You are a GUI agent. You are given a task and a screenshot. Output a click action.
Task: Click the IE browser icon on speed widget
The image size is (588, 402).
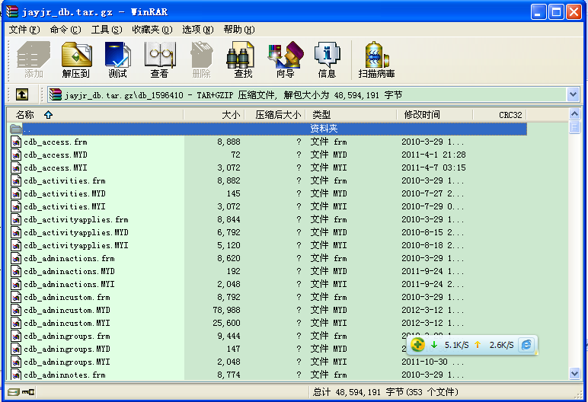click(526, 345)
